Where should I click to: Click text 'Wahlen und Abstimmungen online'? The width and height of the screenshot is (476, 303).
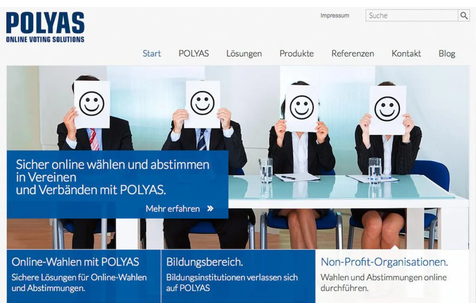coord(384,277)
